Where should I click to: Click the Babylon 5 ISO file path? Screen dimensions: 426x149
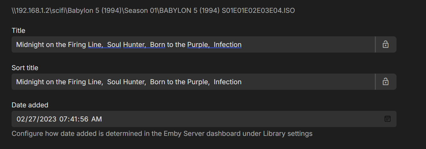pos(153,11)
